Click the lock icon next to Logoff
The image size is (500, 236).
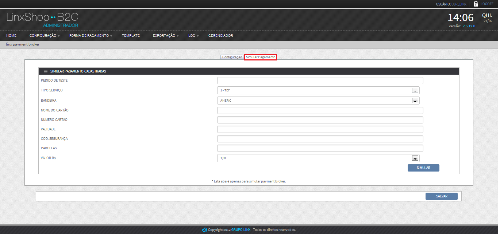pos(476,4)
